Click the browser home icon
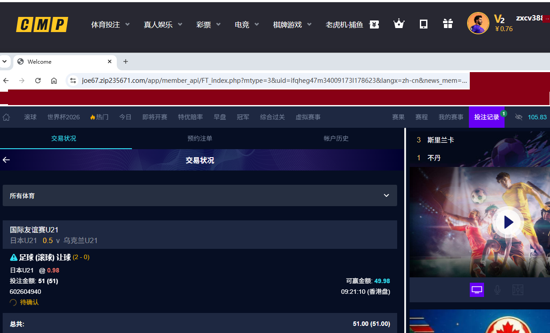Image resolution: width=550 pixels, height=333 pixels. tap(54, 81)
